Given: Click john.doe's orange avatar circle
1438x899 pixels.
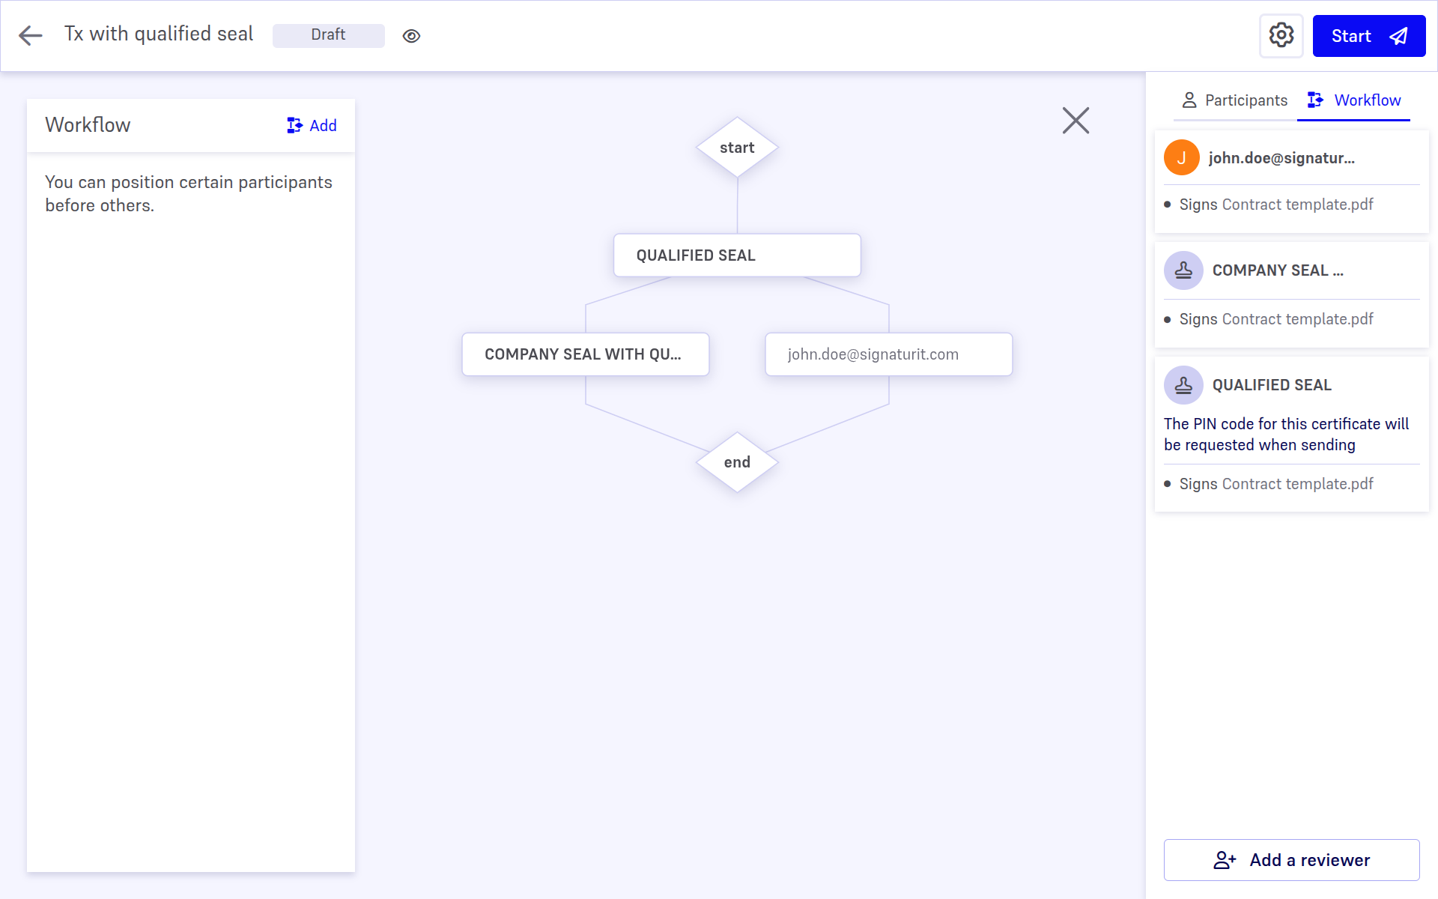Looking at the screenshot, I should (1182, 158).
